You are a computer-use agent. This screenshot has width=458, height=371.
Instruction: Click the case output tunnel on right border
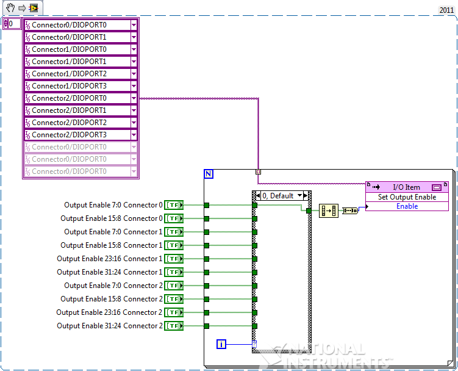pos(309,211)
